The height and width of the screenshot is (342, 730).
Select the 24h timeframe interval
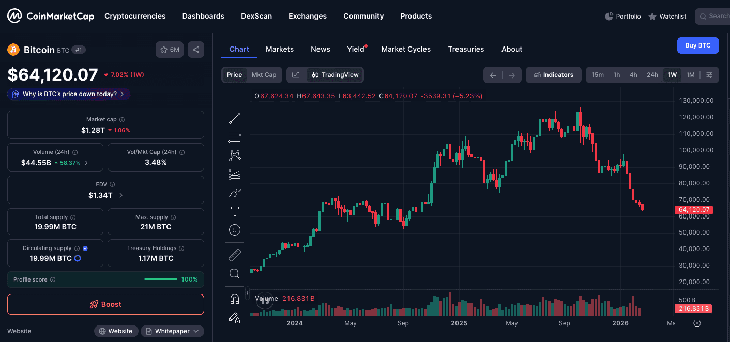(652, 75)
